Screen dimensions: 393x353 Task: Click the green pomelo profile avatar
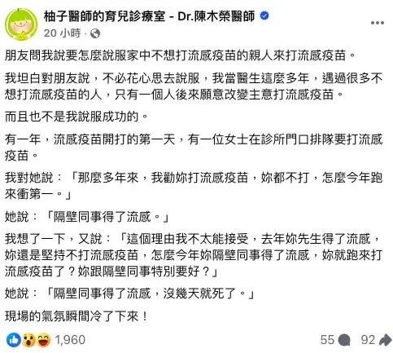tap(21, 24)
